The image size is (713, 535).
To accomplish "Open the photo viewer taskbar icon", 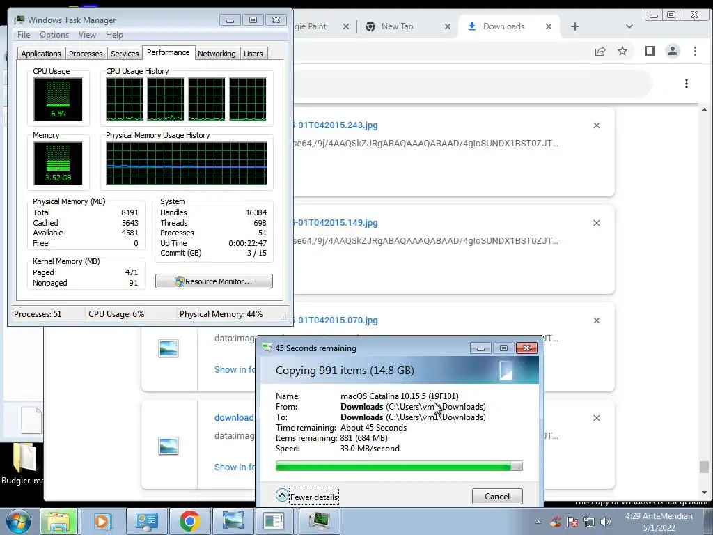I will 233,521.
